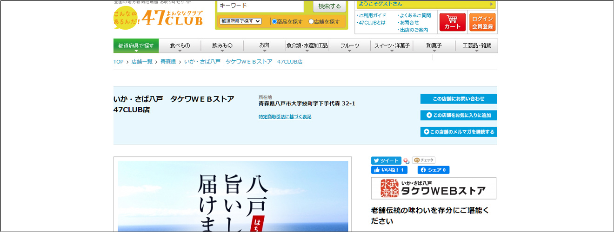This screenshot has height=232, width=614.
Task: Expand the 食べもの category menu
Action: click(x=180, y=45)
